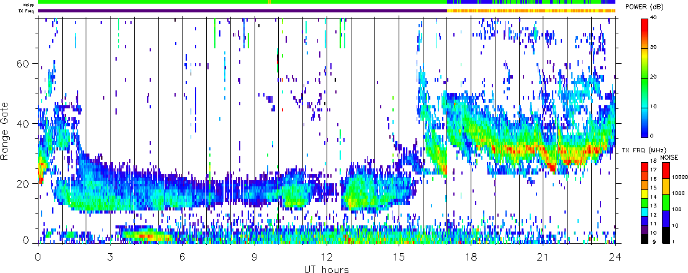
Task: Click the red top of the power color bar
Action: coord(645,23)
